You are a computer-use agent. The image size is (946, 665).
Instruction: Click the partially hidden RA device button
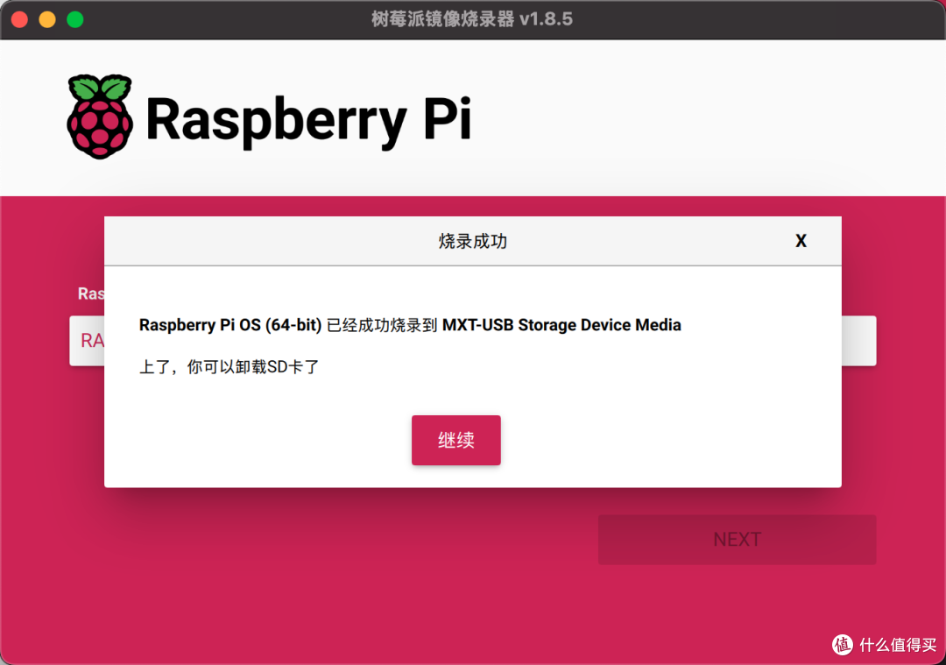87,340
